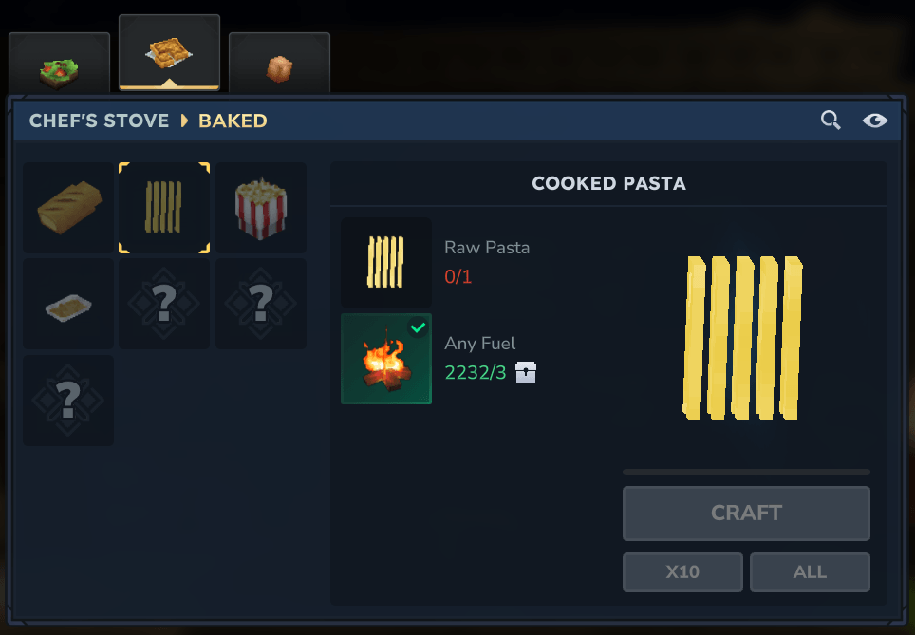
Task: Select the bread loaf recipe
Action: [68, 207]
